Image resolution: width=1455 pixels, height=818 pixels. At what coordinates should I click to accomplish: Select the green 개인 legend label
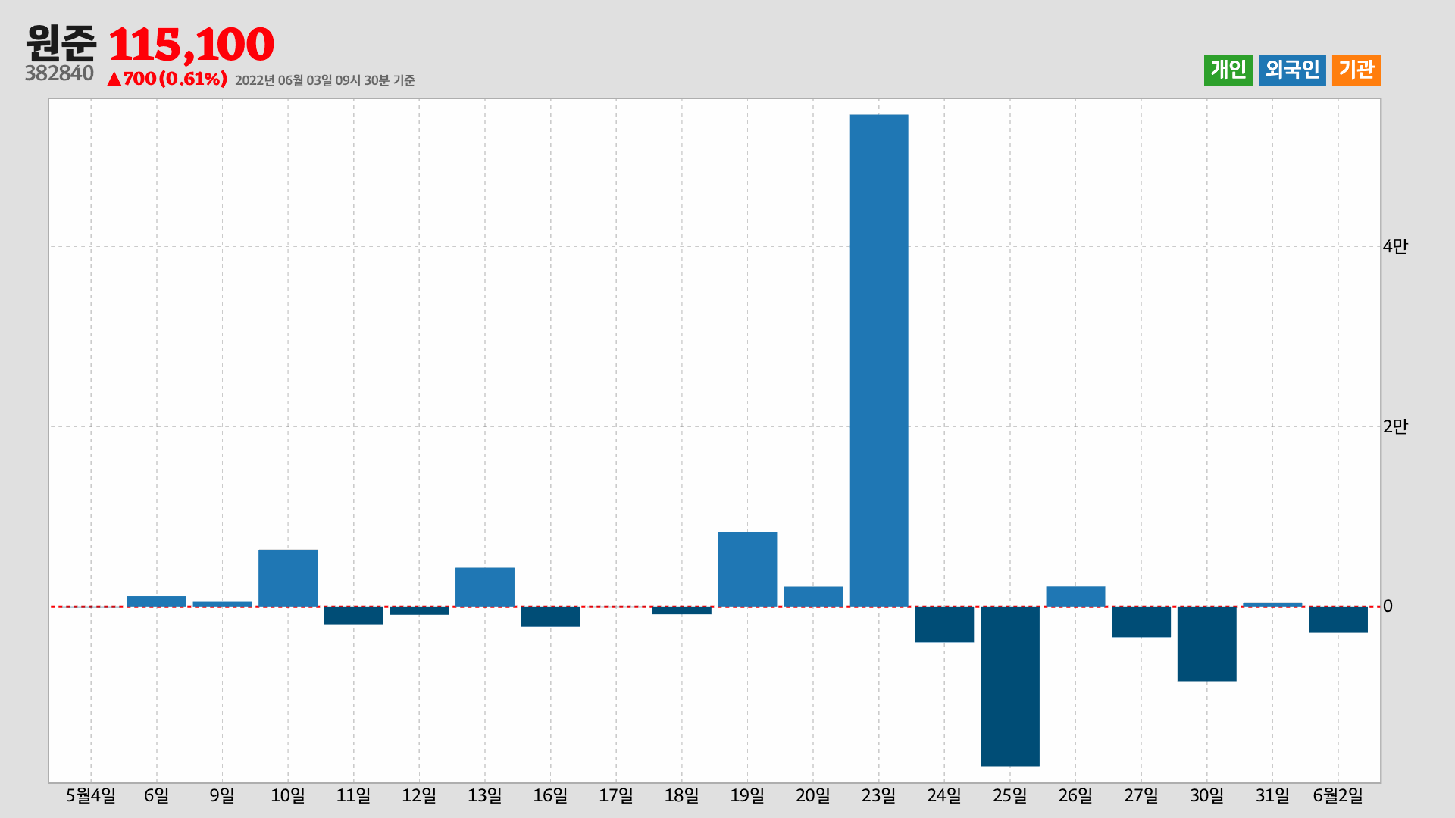click(x=1228, y=70)
